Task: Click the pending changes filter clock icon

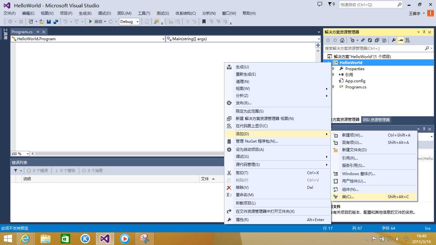Action: point(352,40)
